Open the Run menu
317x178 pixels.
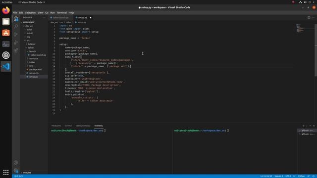(53, 13)
